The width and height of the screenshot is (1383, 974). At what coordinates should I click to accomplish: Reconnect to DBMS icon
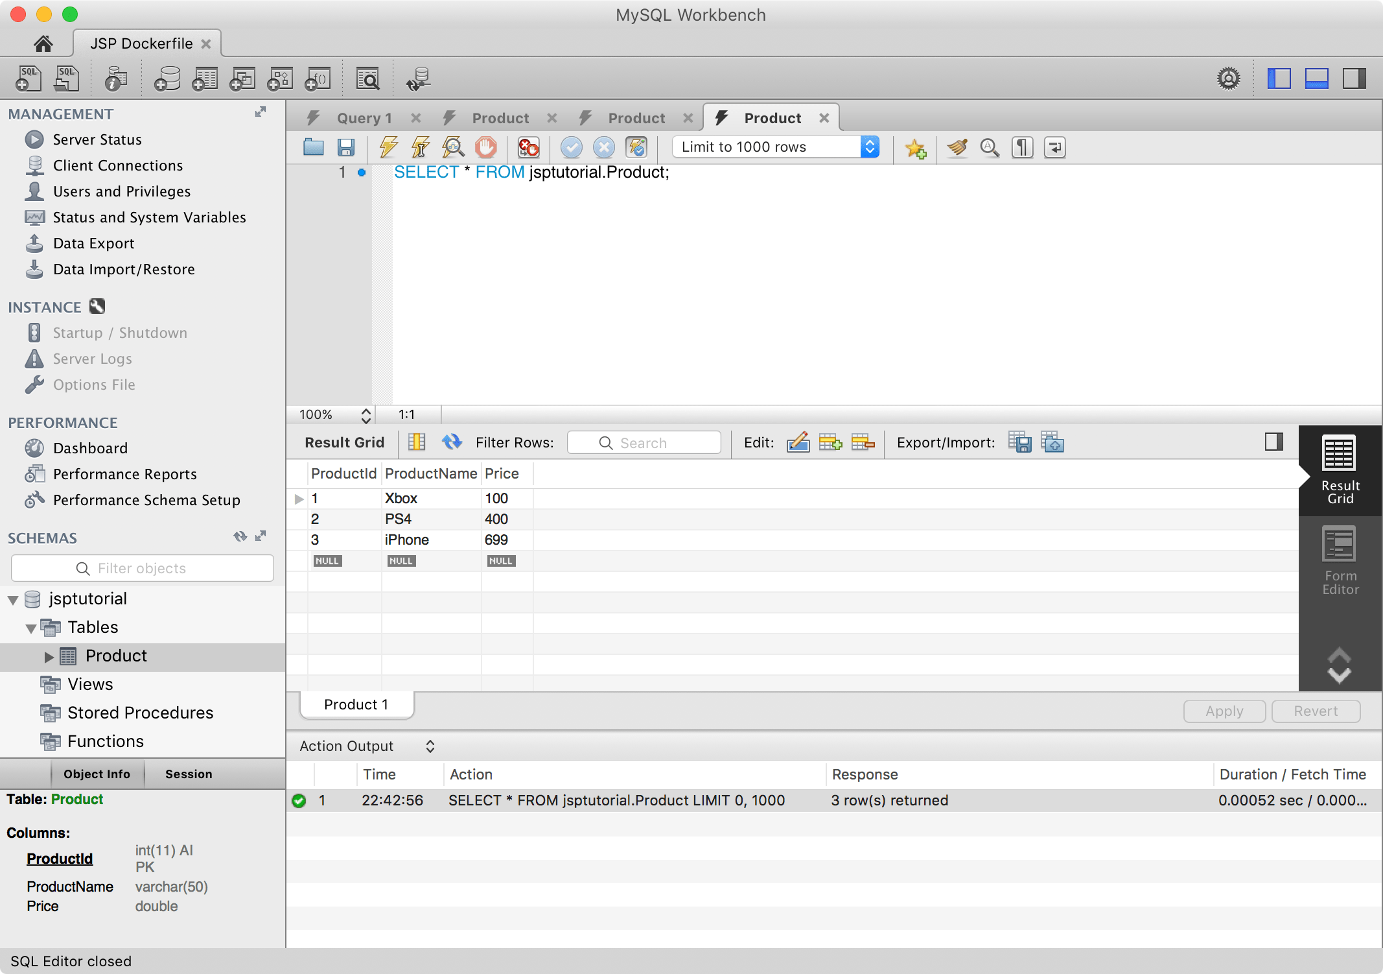point(419,79)
